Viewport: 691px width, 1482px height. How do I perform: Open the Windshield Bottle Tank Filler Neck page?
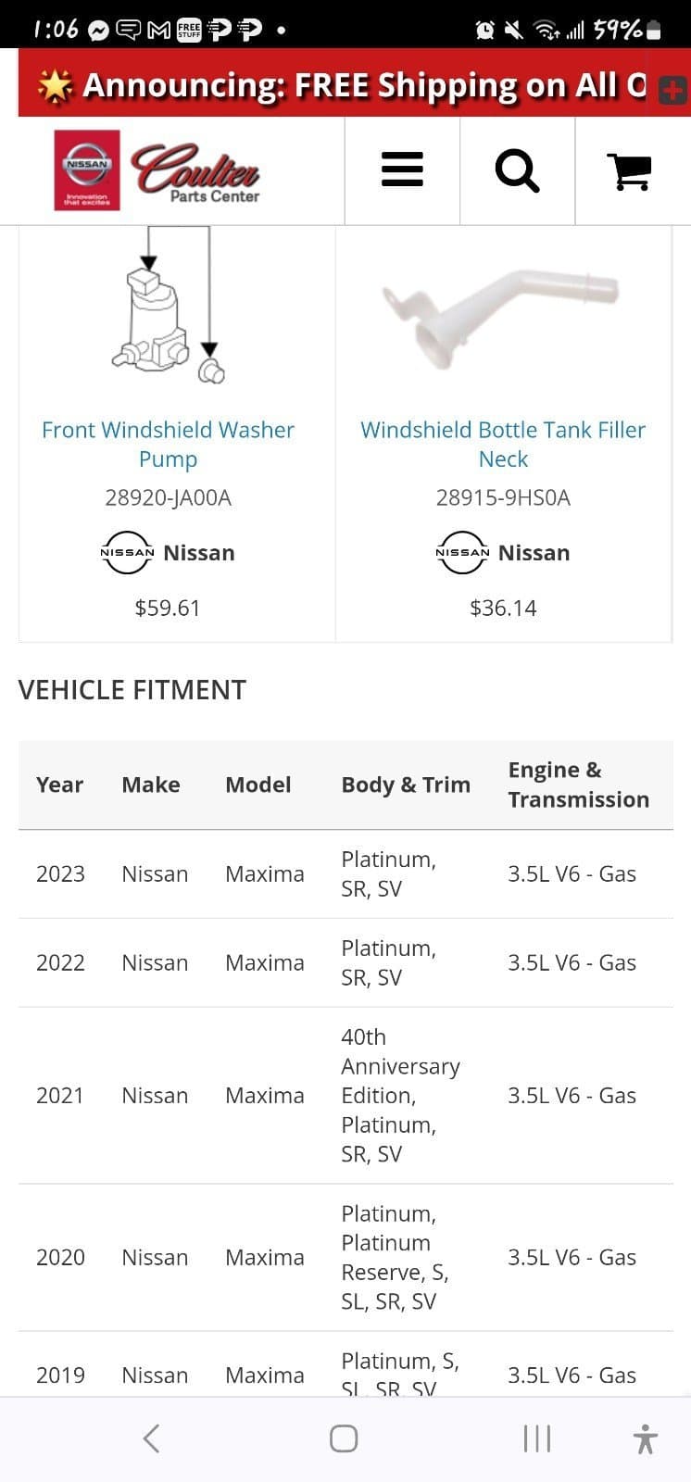click(x=503, y=444)
